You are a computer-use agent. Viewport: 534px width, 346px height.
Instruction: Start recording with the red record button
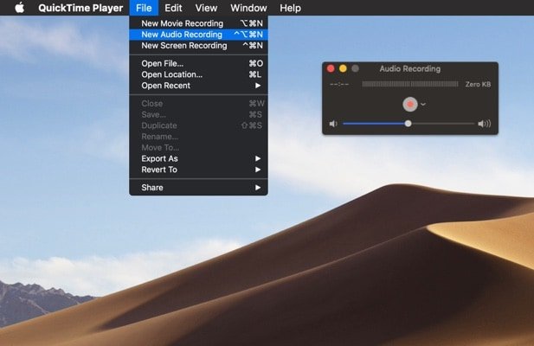410,104
